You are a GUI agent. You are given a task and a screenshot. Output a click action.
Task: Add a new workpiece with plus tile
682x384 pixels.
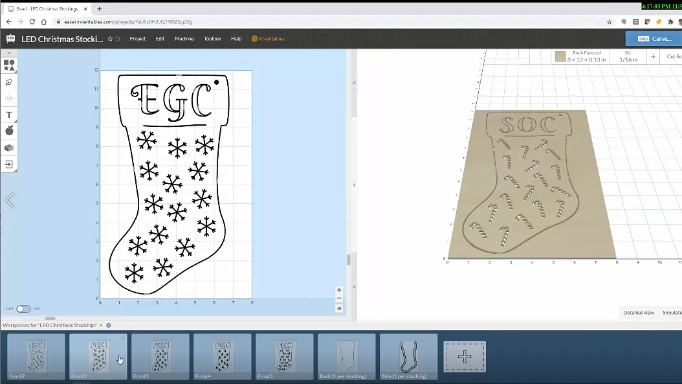(464, 357)
